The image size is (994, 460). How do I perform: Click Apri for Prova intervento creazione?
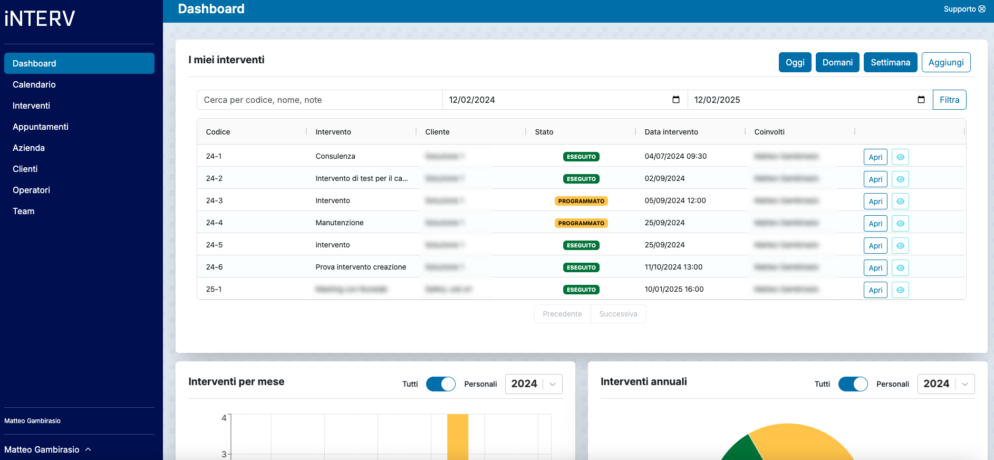(x=875, y=268)
